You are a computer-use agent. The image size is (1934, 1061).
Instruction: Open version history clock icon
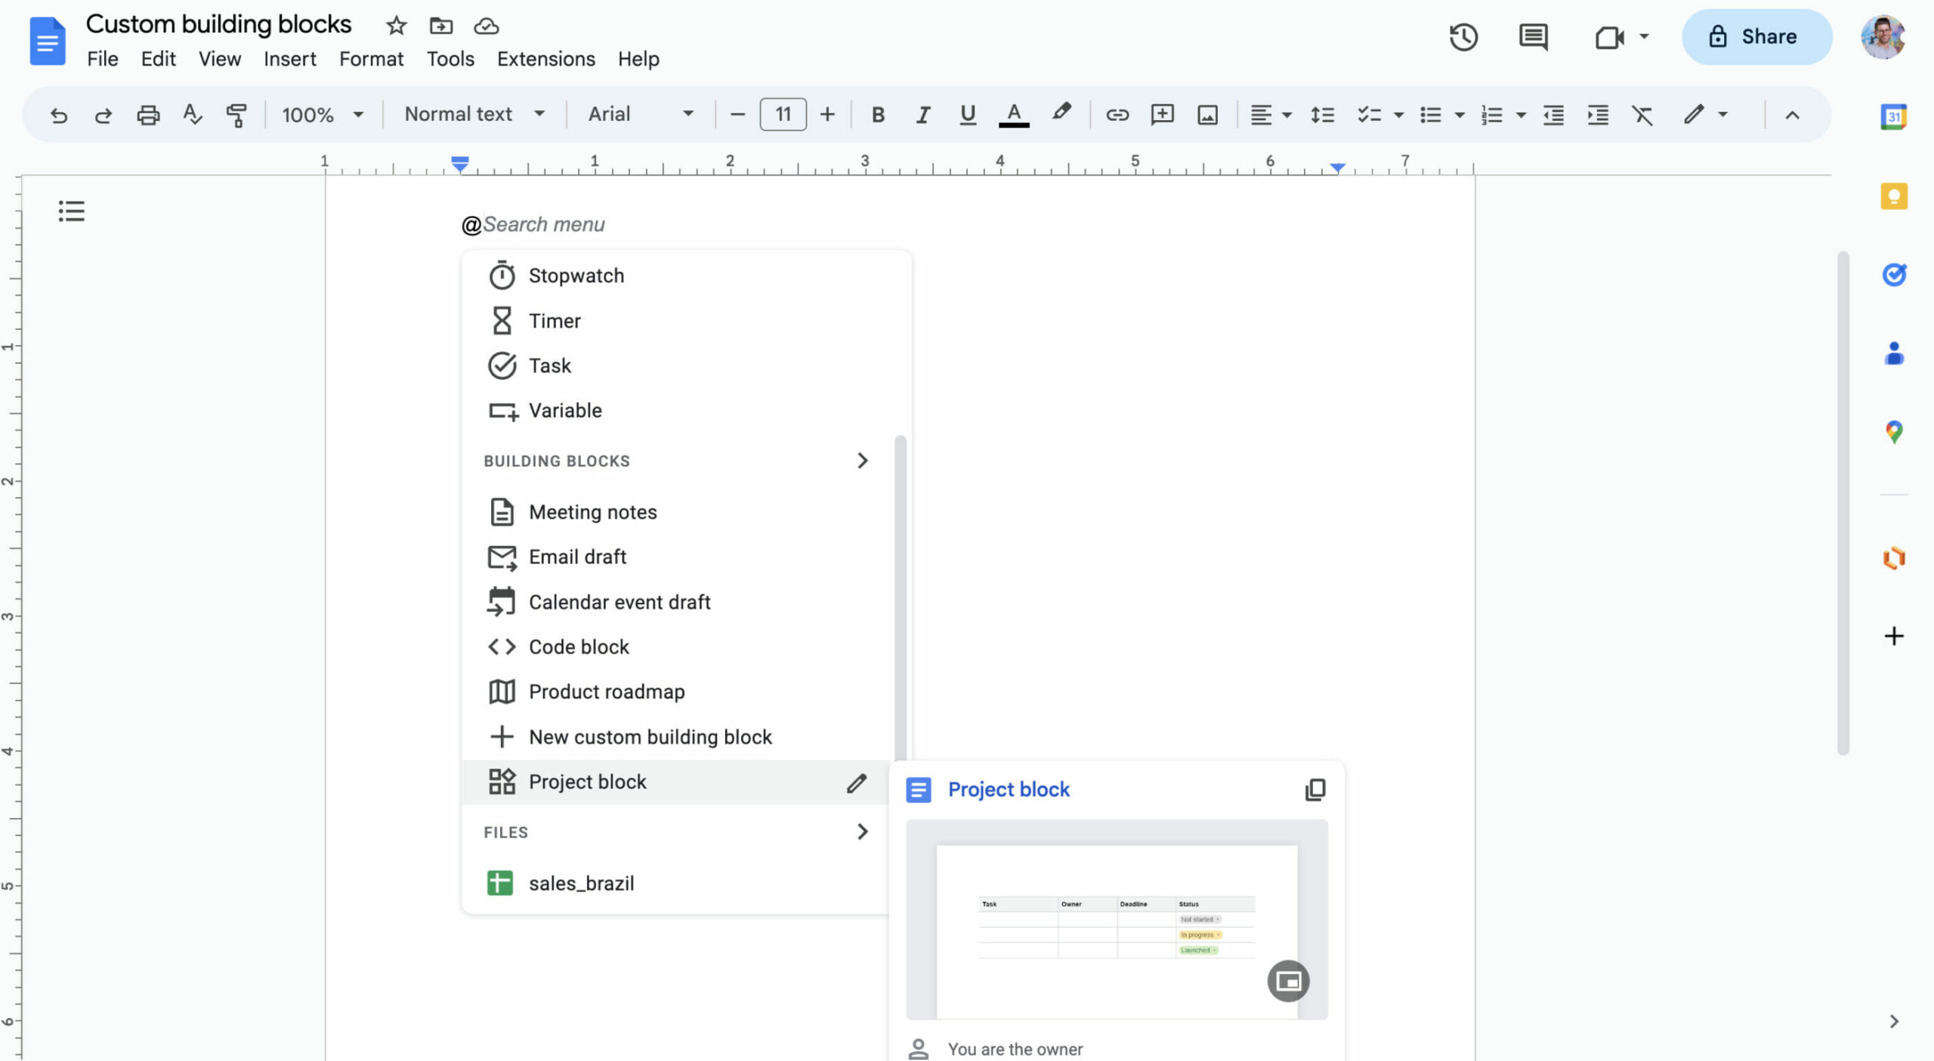[x=1463, y=37]
